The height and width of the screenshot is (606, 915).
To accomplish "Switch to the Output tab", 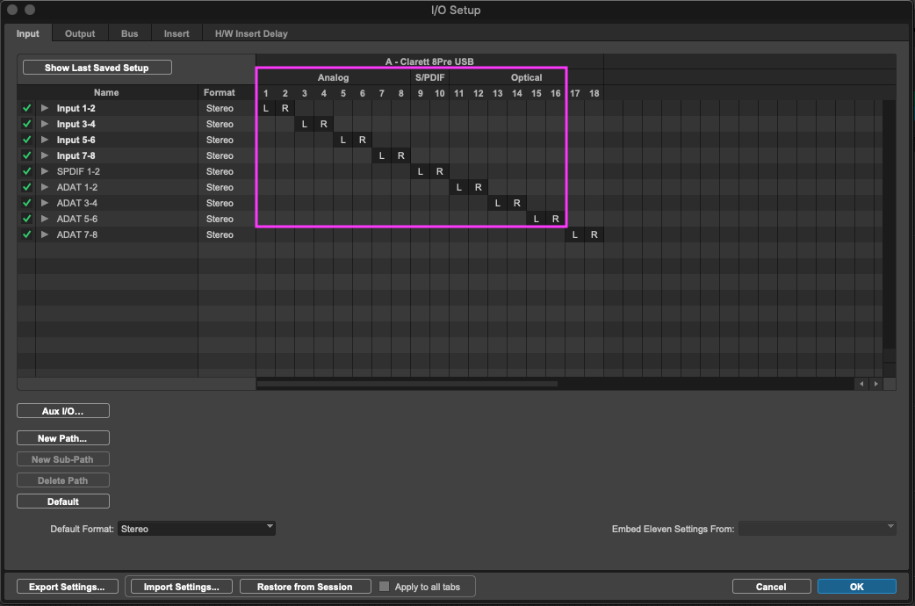I will pyautogui.click(x=80, y=33).
